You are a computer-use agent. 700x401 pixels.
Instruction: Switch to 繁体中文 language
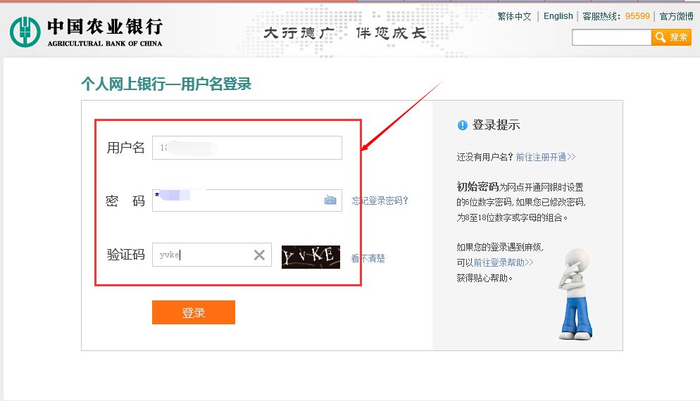coord(514,16)
